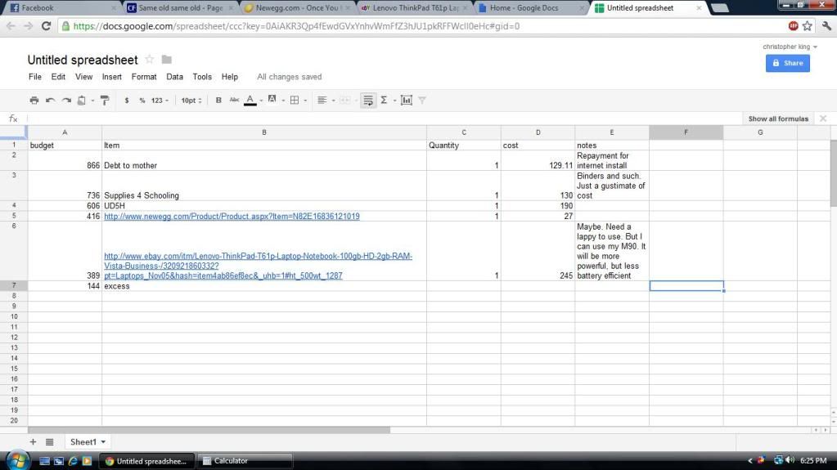Switch to the Newegg.com browser tab
837x470 pixels.
[x=296, y=8]
